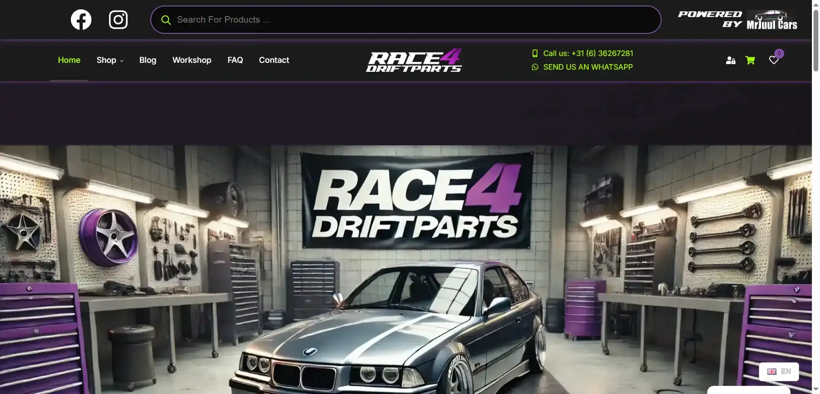Click the Call us phone number link

pos(583,53)
